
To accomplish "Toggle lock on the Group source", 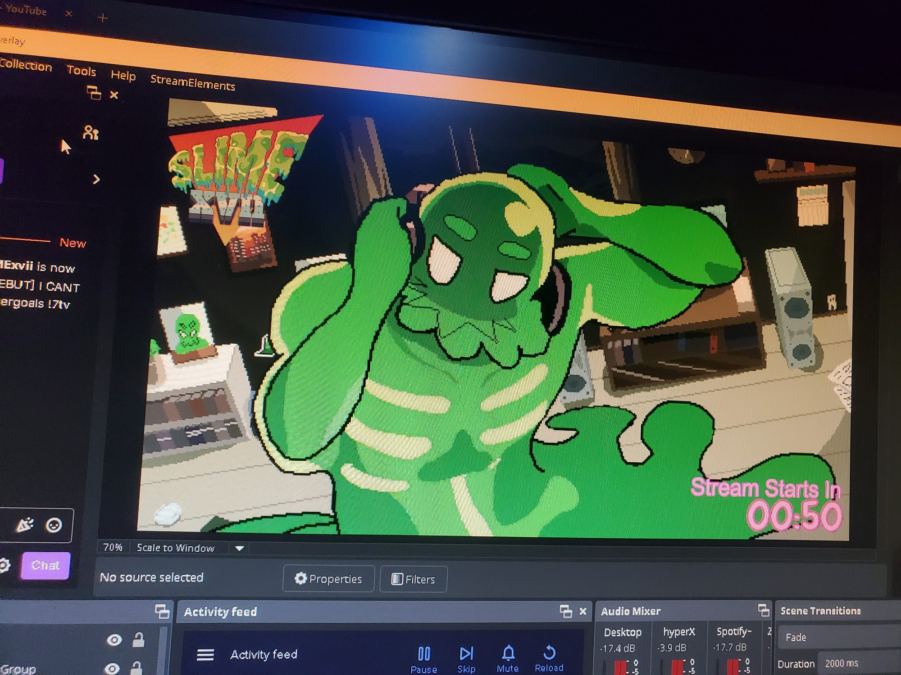I will tap(136, 668).
